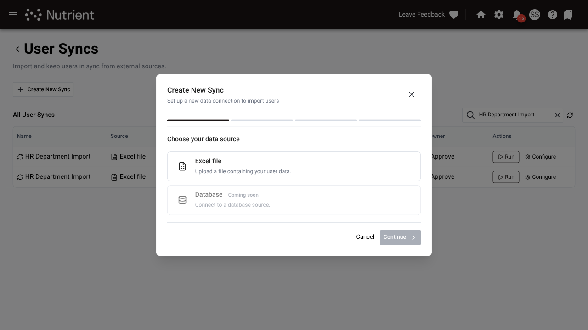Clear the HR Department Import search query
This screenshot has height=330, width=588.
click(x=557, y=115)
